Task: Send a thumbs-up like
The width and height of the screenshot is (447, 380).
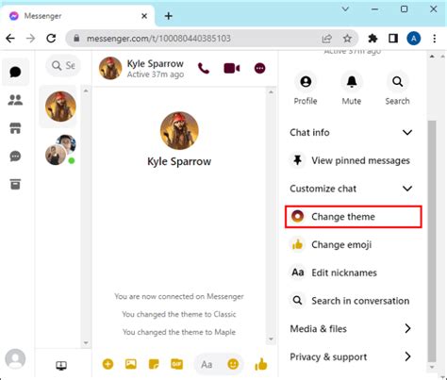Action: point(261,364)
